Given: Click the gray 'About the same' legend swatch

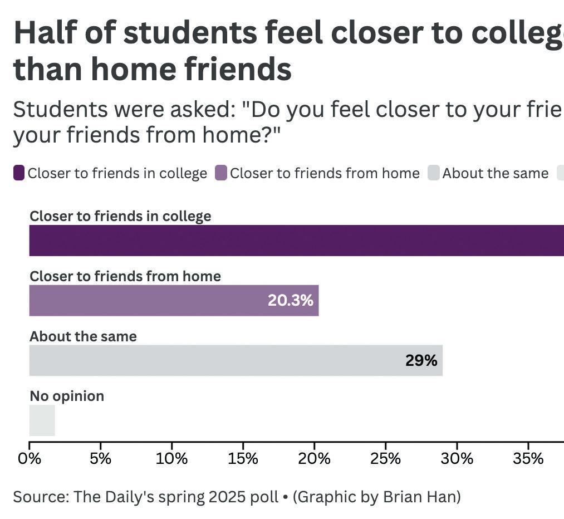Looking at the screenshot, I should (x=434, y=173).
